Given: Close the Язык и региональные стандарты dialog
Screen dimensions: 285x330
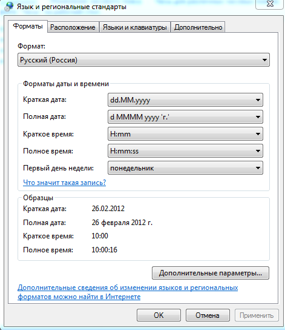Looking at the screenshot, I should pos(270,4).
